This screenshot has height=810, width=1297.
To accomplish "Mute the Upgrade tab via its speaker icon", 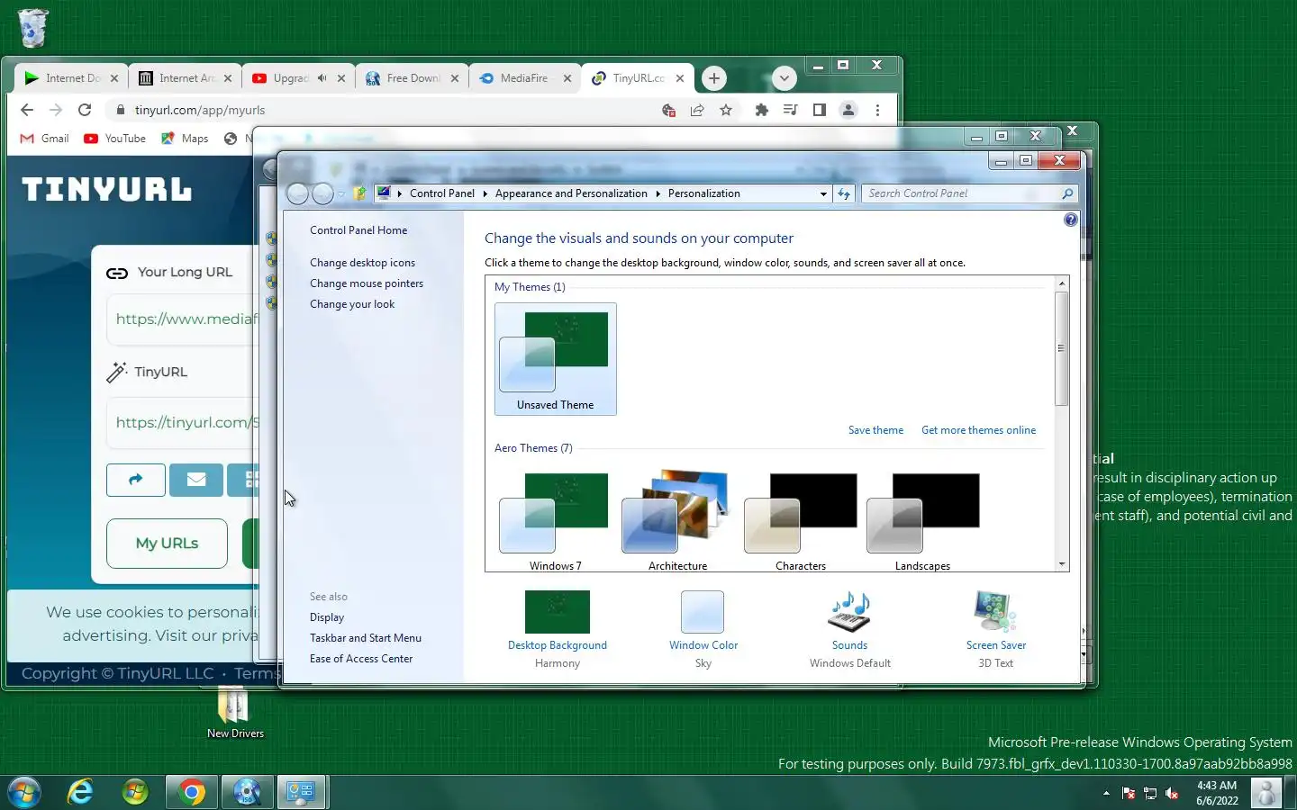I will [322, 78].
